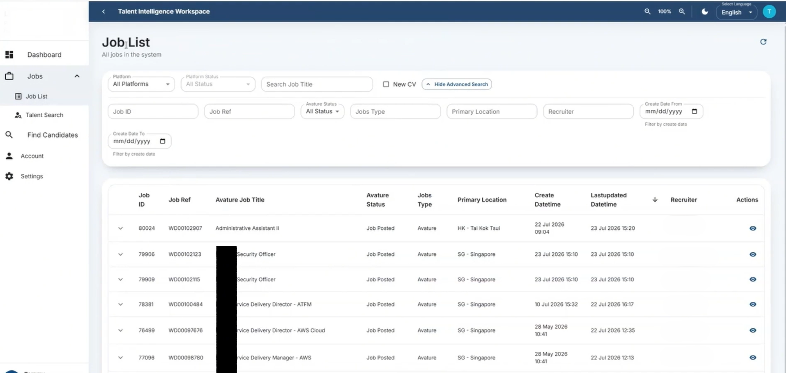Focus the Job ID filter field
This screenshot has height=373, width=786.
tap(153, 112)
